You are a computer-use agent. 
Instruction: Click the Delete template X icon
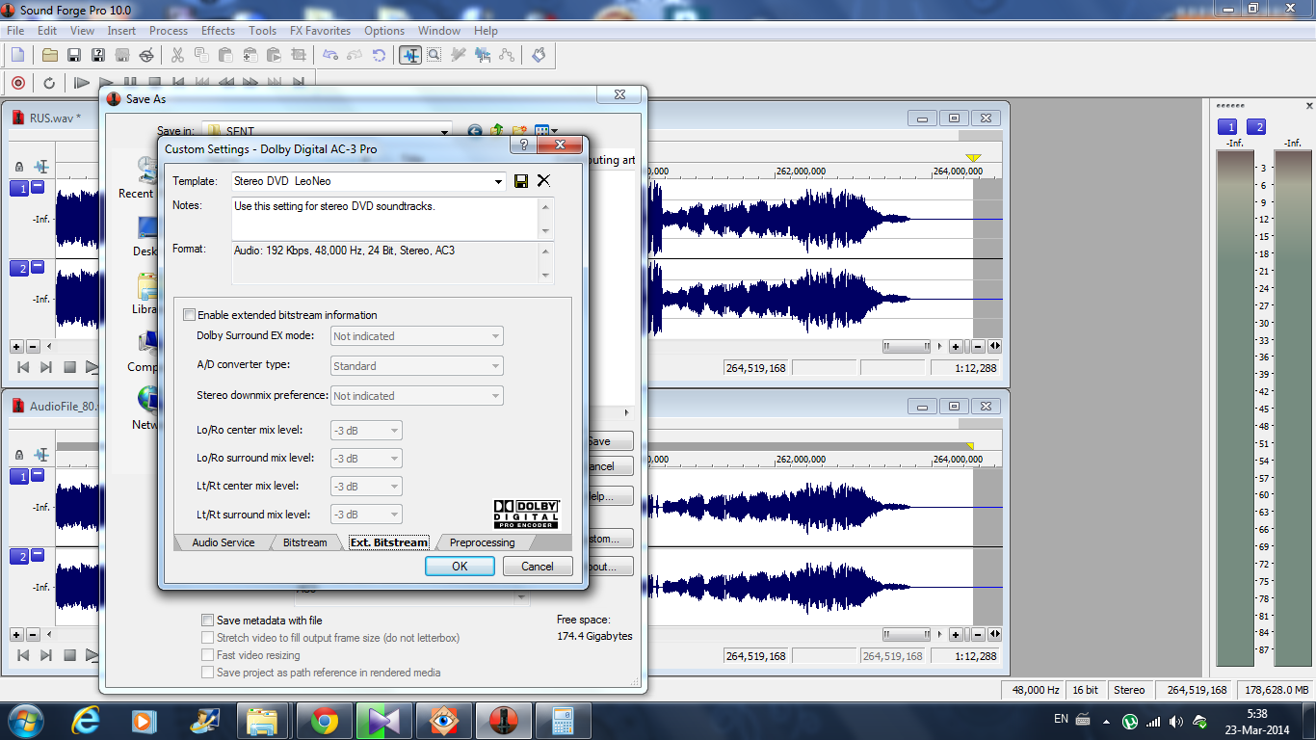543,181
